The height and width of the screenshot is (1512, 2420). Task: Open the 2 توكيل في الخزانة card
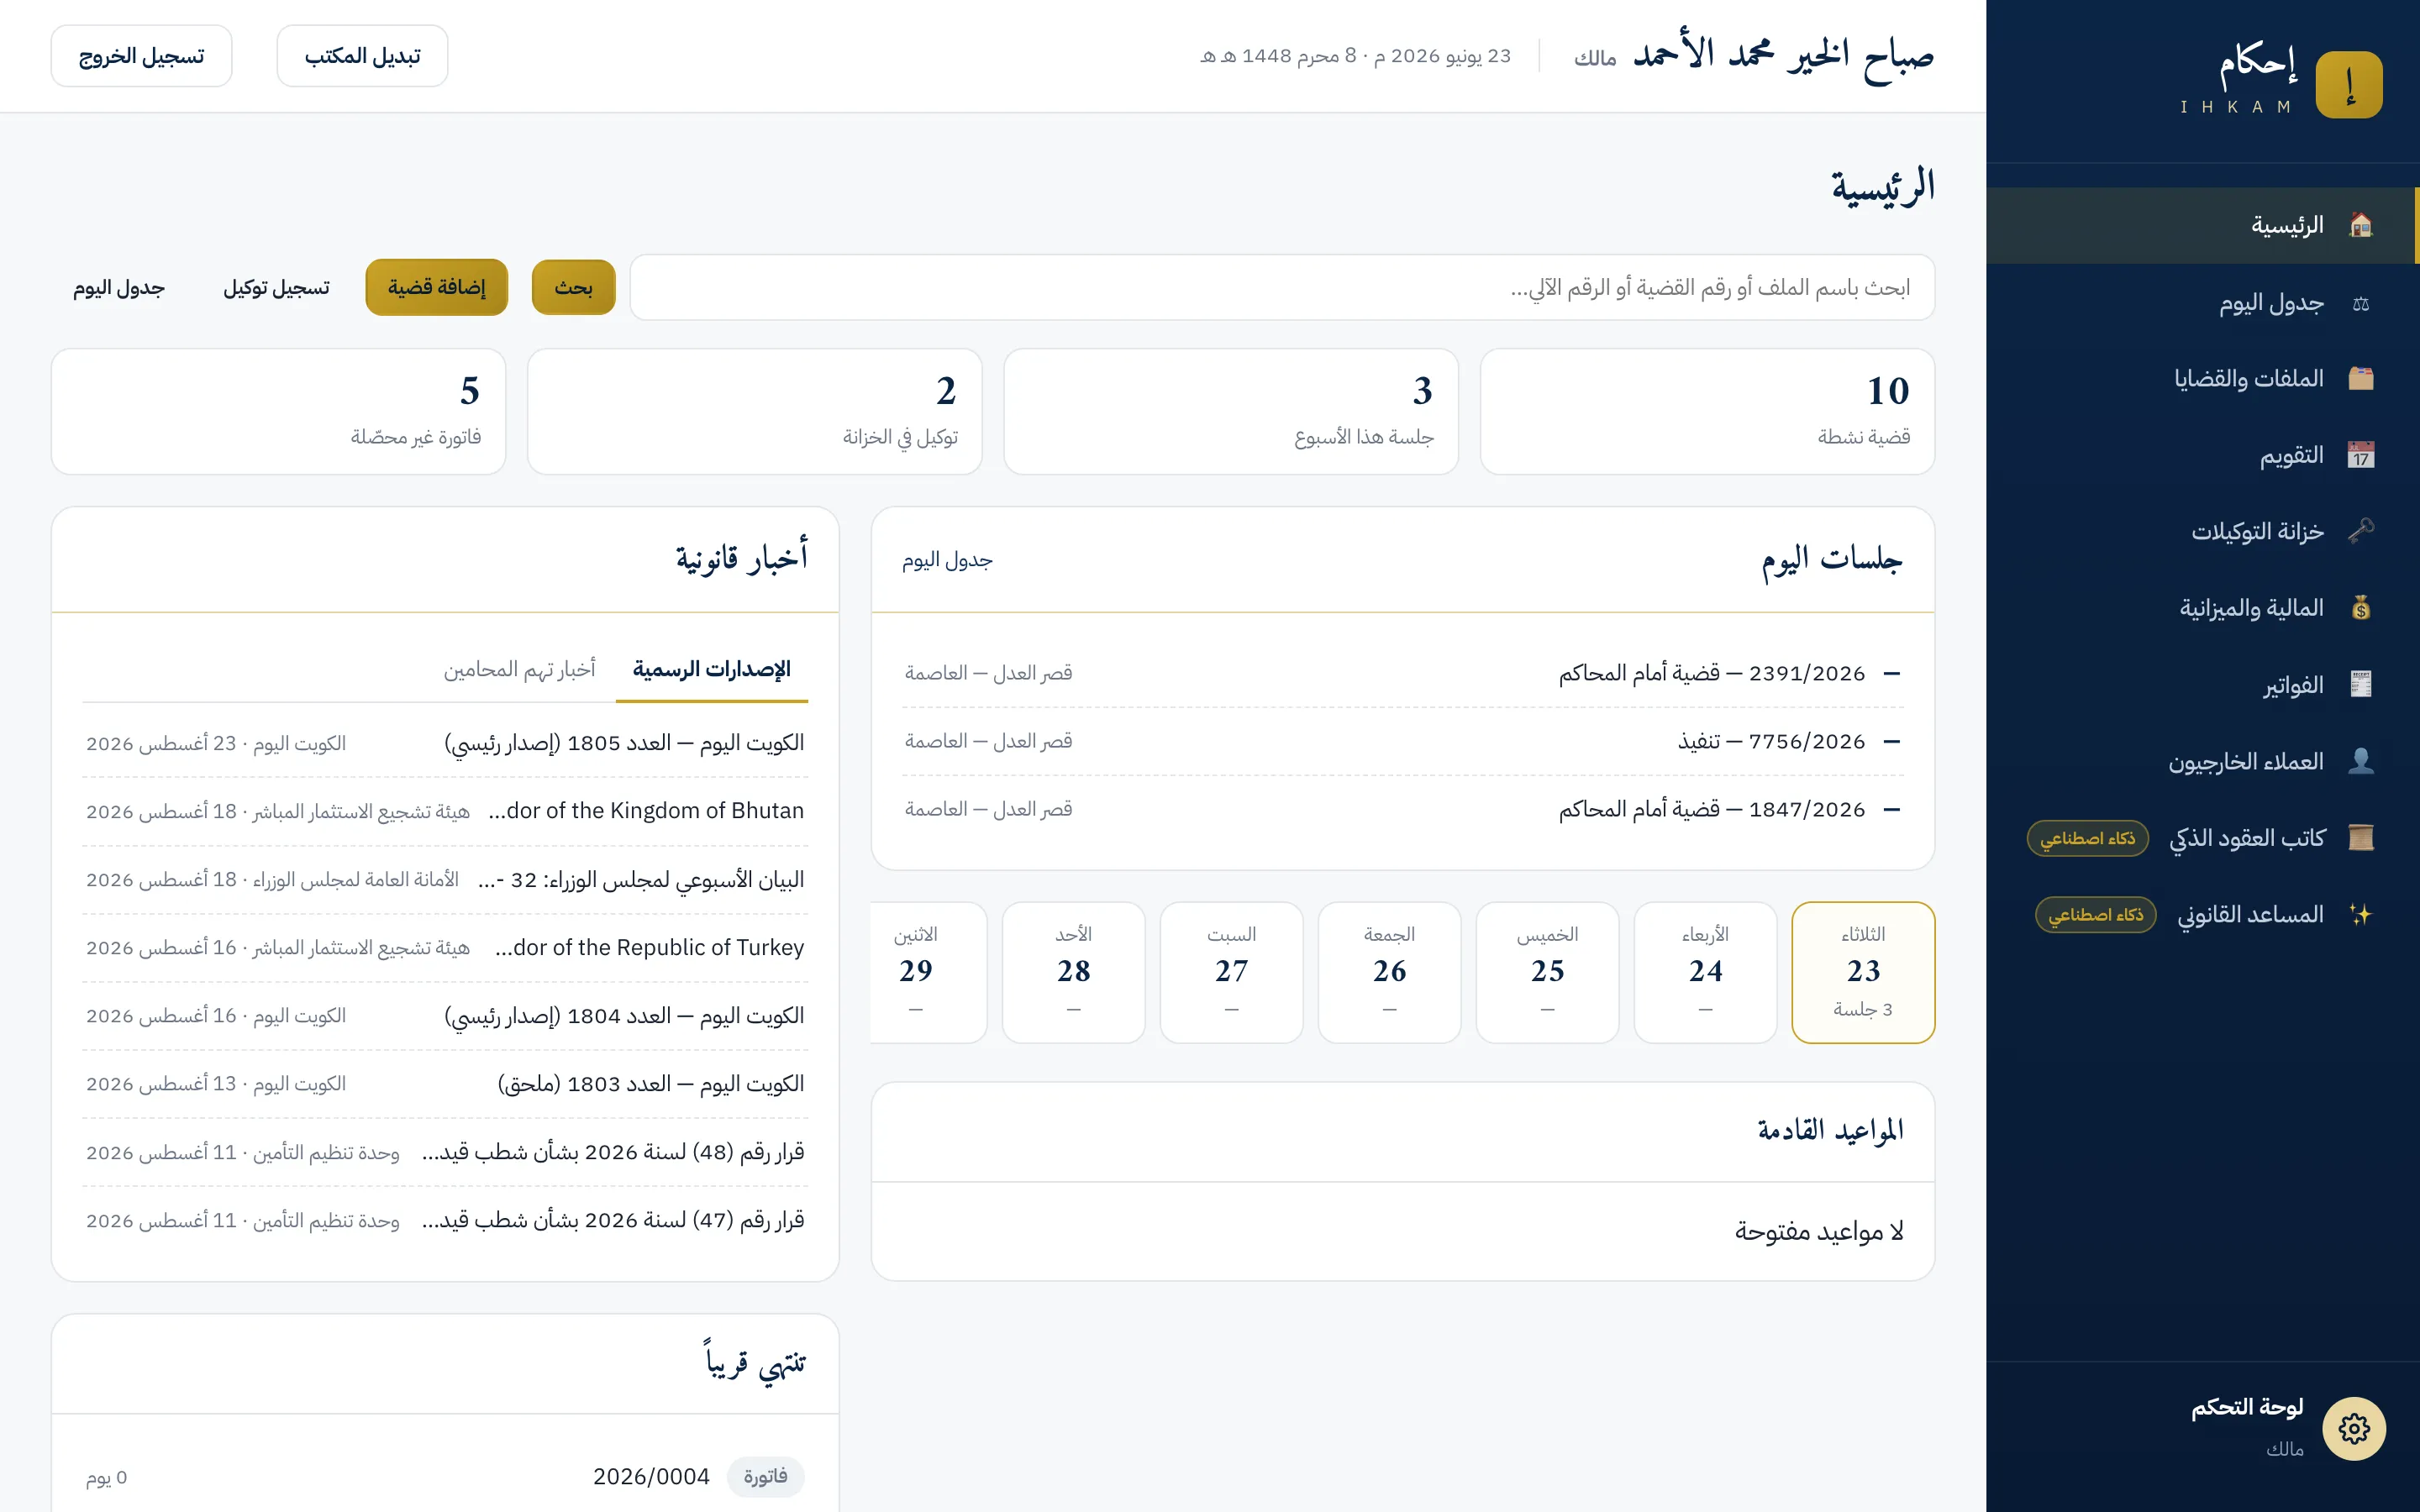[x=754, y=411]
